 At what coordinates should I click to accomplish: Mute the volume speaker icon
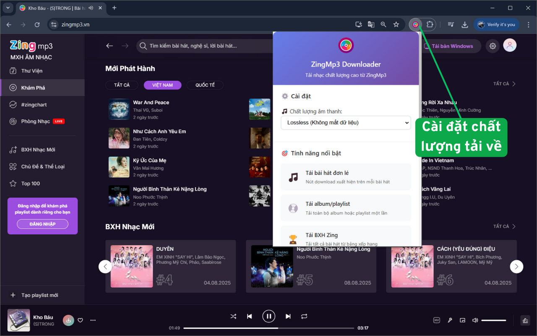click(475, 320)
